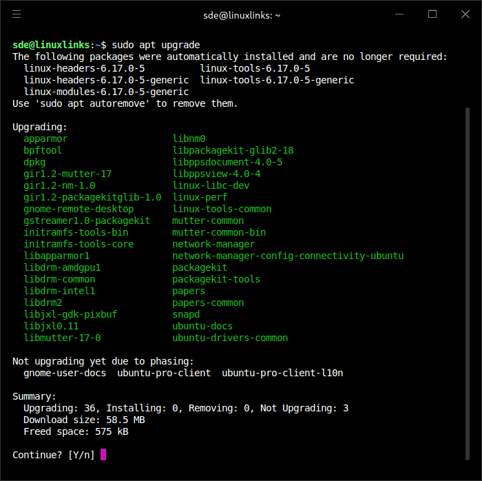Click the vertical scrollbar on the right
Image resolution: width=482 pixels, height=481 pixels.
(468, 276)
